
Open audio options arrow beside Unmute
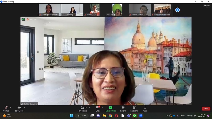click(x=11, y=108)
